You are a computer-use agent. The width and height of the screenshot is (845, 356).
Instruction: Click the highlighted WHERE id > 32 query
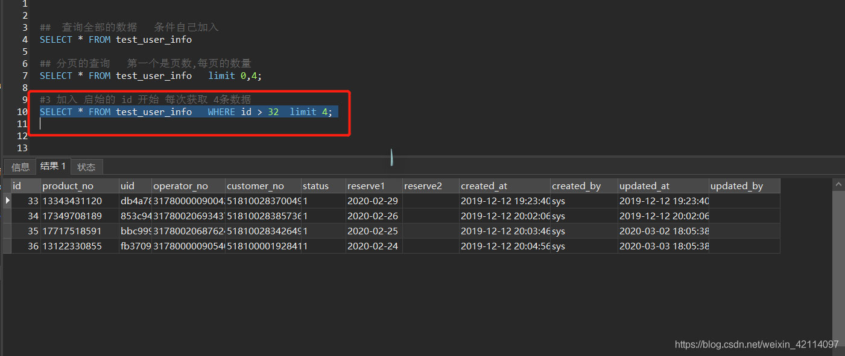[186, 112]
